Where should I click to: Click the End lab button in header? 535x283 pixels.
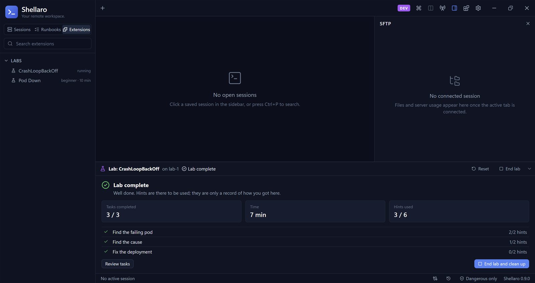[510, 169]
